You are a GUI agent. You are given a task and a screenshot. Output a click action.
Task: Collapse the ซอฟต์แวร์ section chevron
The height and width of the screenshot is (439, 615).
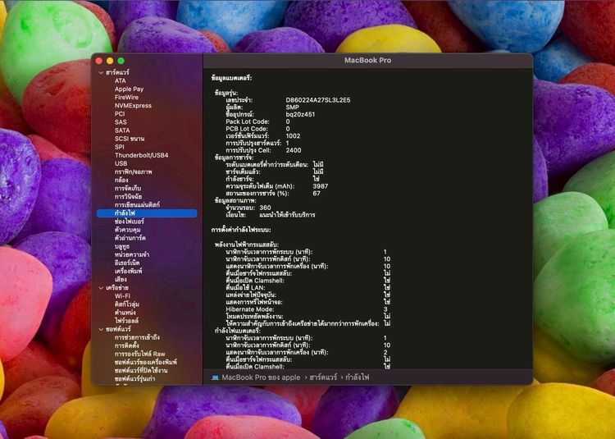point(101,329)
